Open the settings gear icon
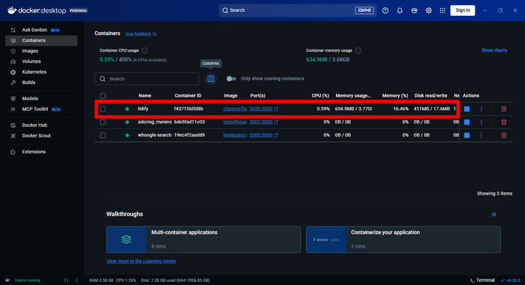The image size is (525, 285). 428,10
